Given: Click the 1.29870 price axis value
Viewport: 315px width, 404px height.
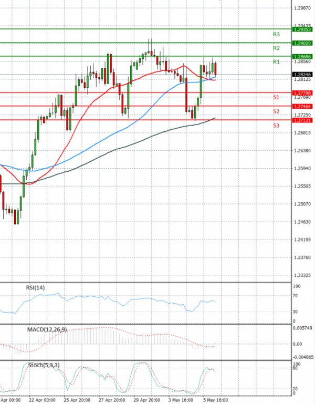Looking at the screenshot, I should 302,8.
